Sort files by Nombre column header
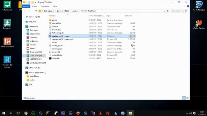The height and width of the screenshot is (116, 207). pyautogui.click(x=52, y=16)
